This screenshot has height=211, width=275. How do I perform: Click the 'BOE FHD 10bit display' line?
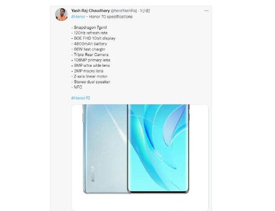pos(94,38)
